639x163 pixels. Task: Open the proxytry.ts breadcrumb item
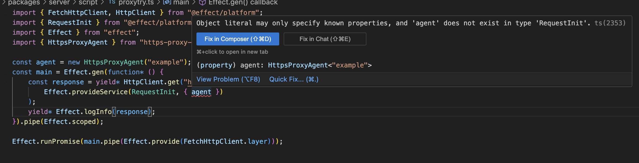click(136, 2)
